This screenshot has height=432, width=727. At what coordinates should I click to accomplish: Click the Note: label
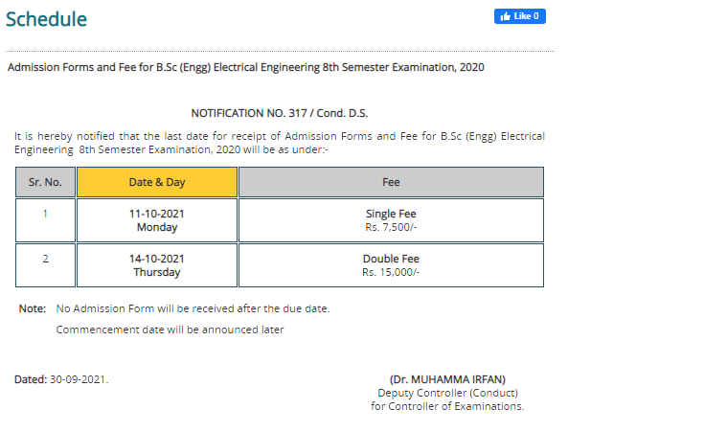point(33,308)
